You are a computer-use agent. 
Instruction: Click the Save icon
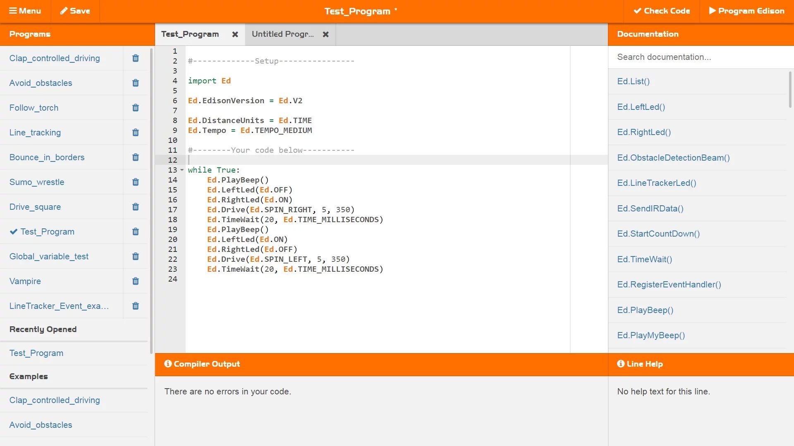click(75, 11)
